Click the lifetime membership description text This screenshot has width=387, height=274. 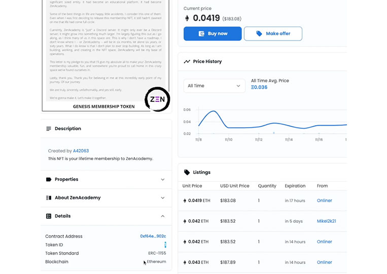[x=100, y=159]
